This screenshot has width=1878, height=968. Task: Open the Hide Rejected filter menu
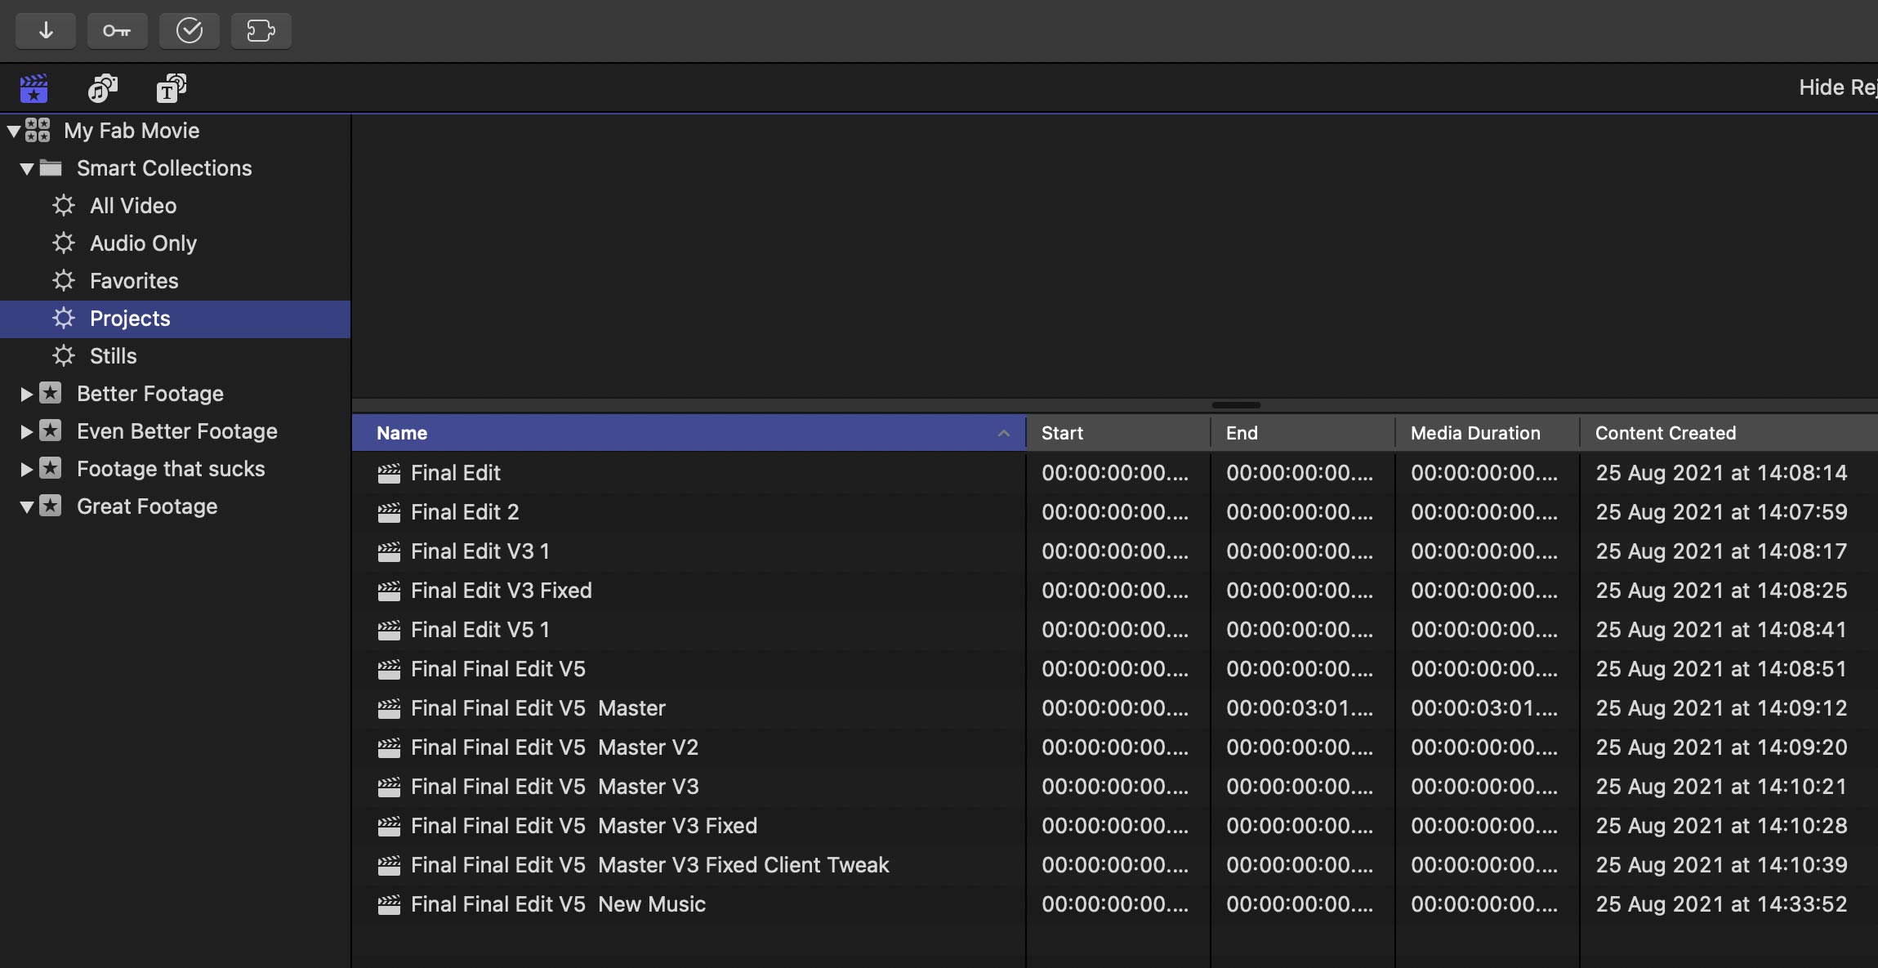pyautogui.click(x=1838, y=87)
